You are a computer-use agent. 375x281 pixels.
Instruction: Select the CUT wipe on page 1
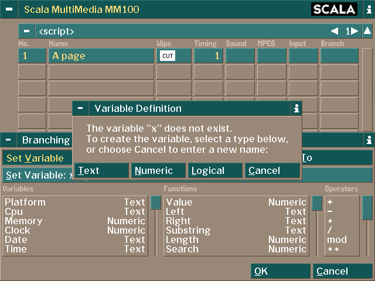point(167,56)
